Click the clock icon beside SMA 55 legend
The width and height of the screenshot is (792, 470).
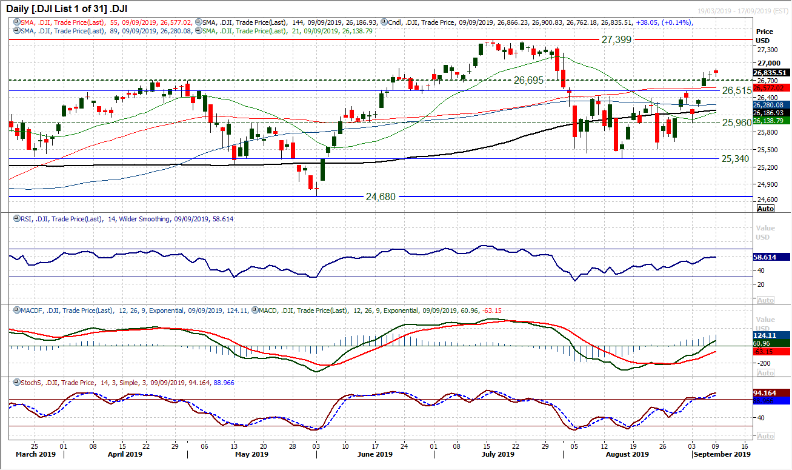pos(16,22)
